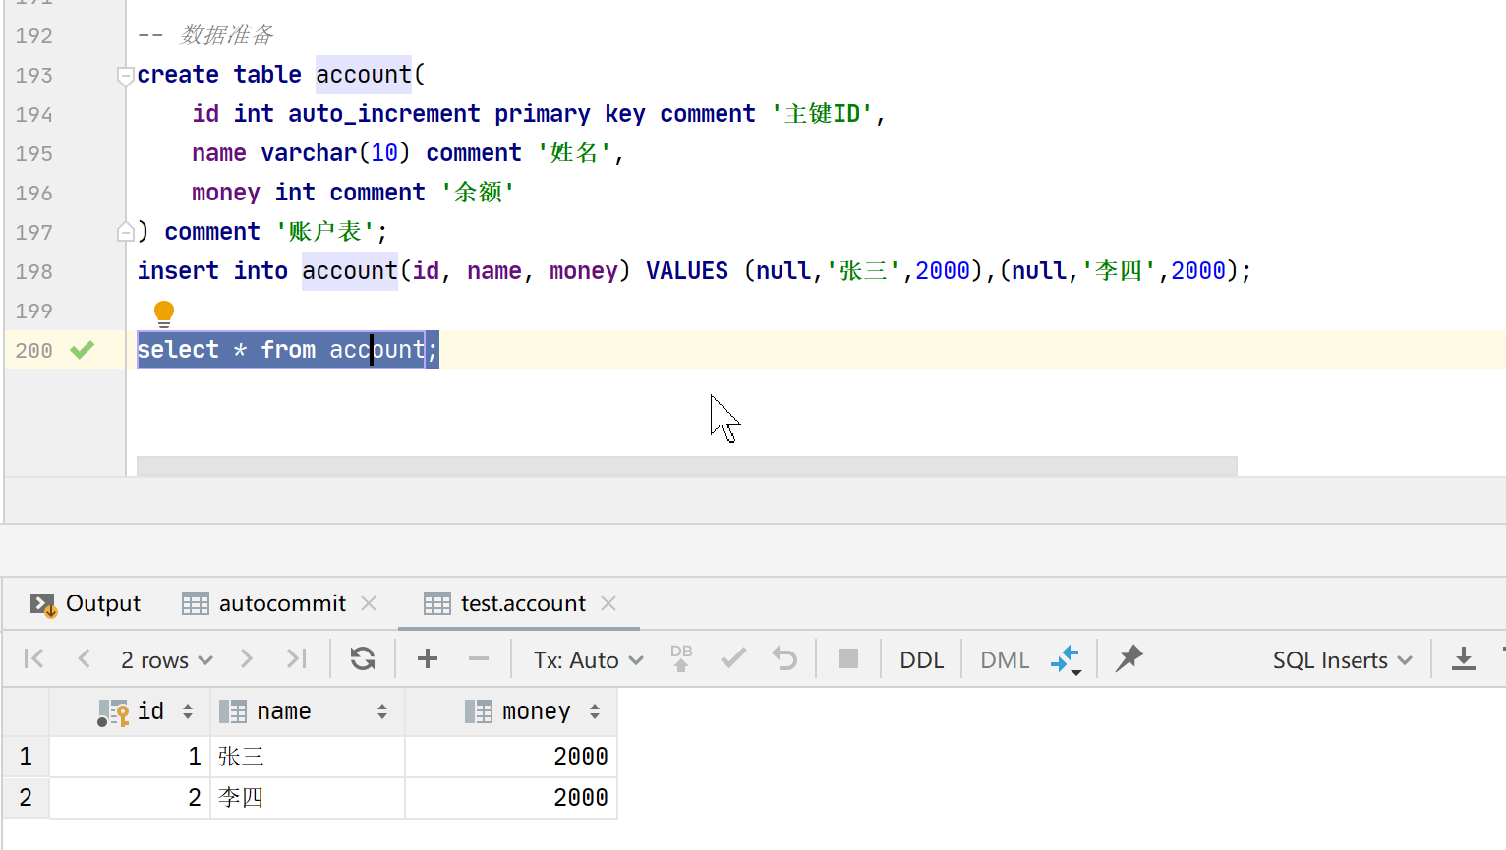
Task: Click the reload page refresh icon
Action: coord(363,658)
